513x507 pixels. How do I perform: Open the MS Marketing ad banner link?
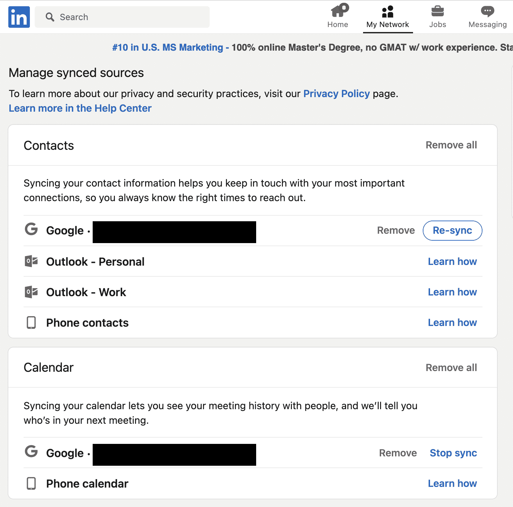(168, 48)
